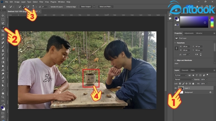Enable the Enhance Edge checkbox
216x121 pixels.
[x=65, y=7]
